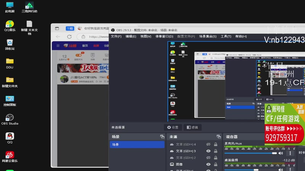Open the 文件(F) menu
The height and width of the screenshot is (171, 305).
point(116,36)
